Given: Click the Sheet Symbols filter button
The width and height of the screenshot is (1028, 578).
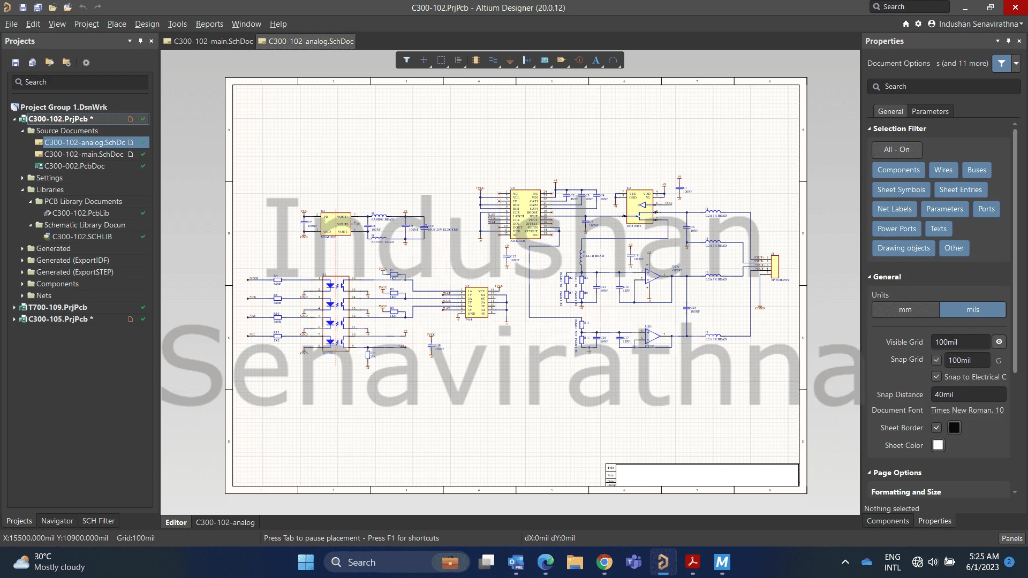Looking at the screenshot, I should 901,190.
